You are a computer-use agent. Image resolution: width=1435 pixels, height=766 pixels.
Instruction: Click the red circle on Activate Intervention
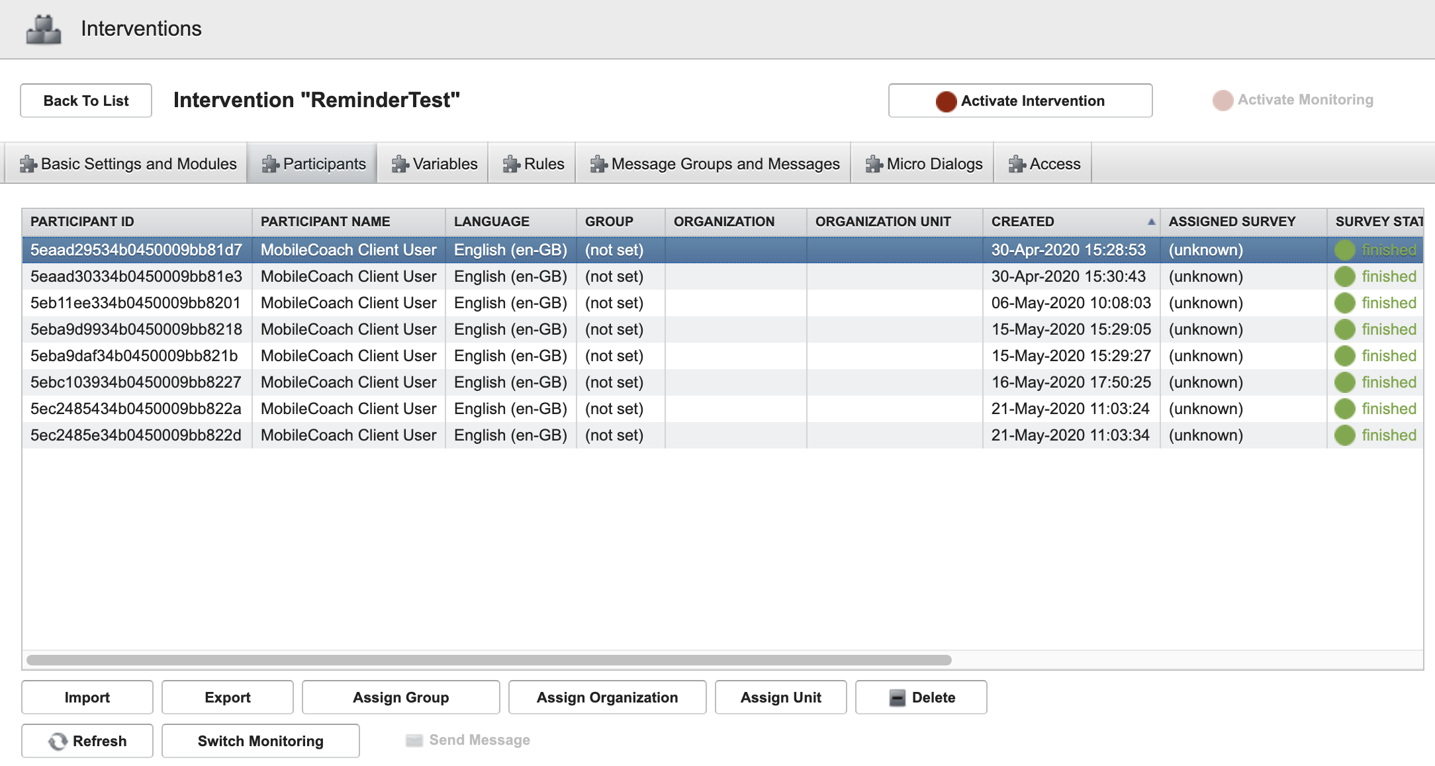coord(946,101)
